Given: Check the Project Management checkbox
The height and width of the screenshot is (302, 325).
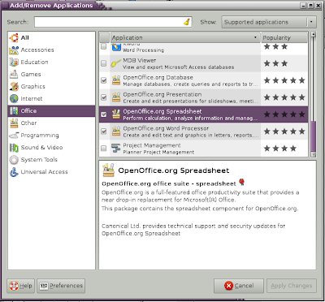Looking at the screenshot, I should pos(104,149).
